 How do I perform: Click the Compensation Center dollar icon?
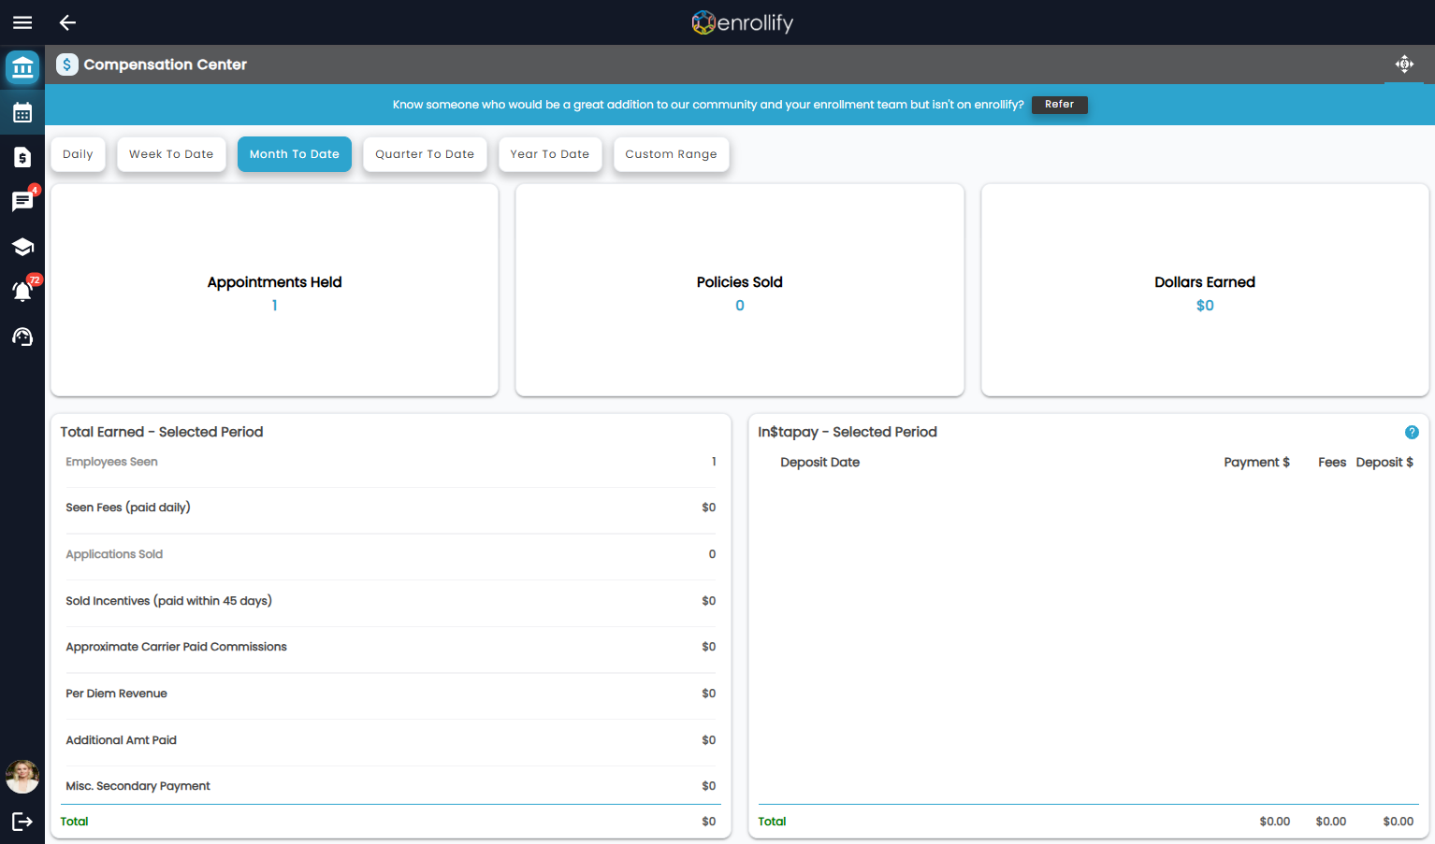67,64
